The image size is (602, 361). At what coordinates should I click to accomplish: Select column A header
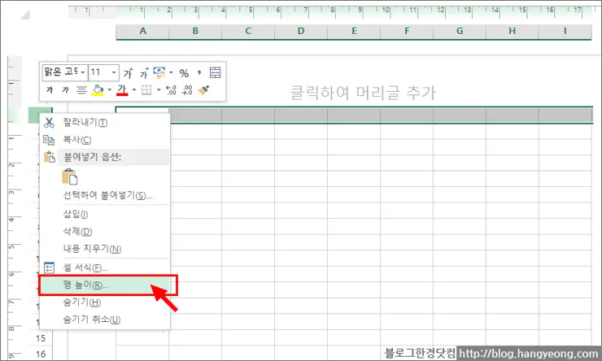[x=142, y=32]
